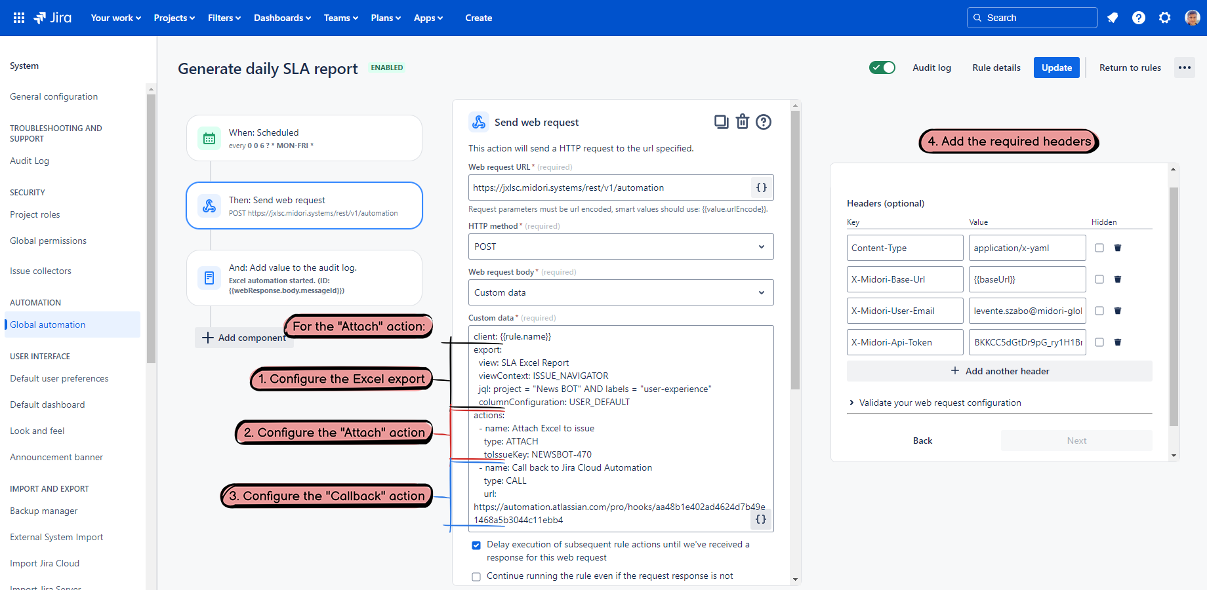Open the Teams dropdown menu
The width and height of the screenshot is (1207, 590).
tap(341, 18)
